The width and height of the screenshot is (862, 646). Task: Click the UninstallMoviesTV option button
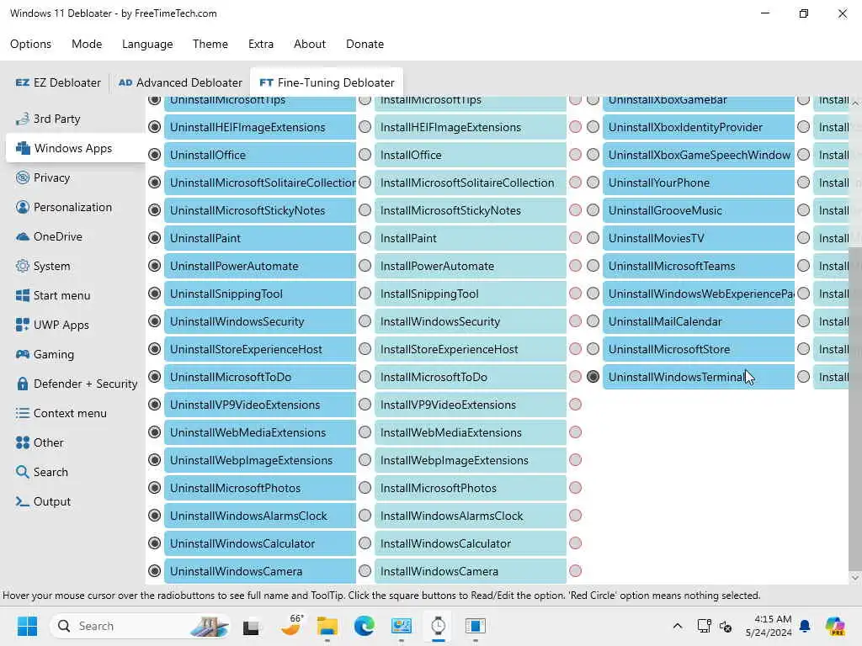coord(699,238)
